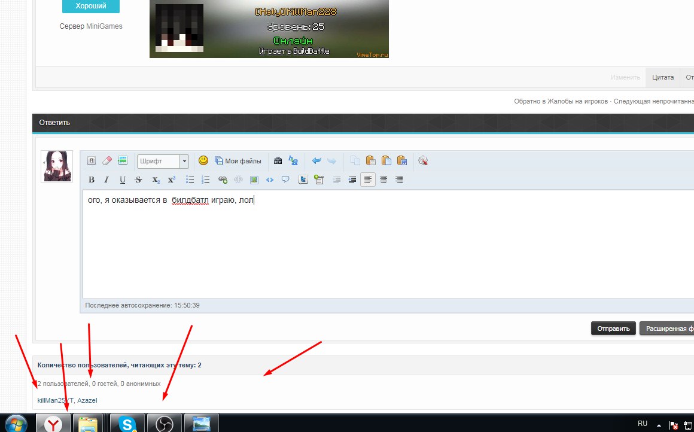Viewport: 694px width, 432px height.
Task: Open Skype from taskbar
Action: click(127, 424)
